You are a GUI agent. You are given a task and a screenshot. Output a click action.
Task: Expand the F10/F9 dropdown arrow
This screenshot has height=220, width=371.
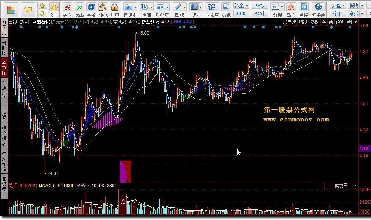coord(167,7)
